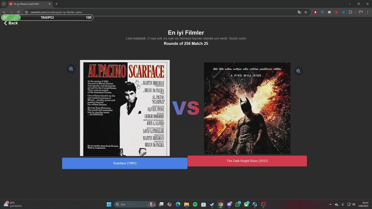Open Xbox app from the taskbar
Viewport: 372px width, 209px height.
click(246, 204)
